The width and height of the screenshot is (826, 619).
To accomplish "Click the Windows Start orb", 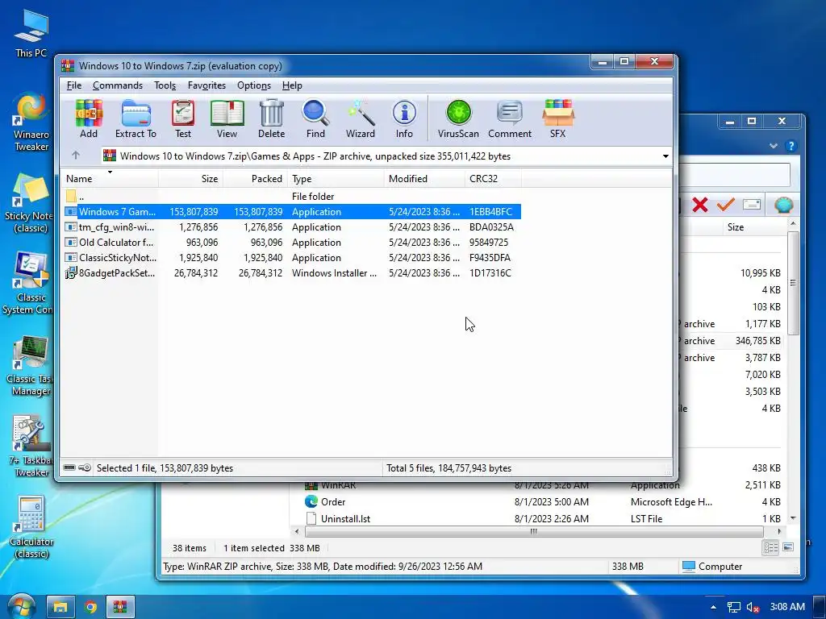I will (x=20, y=606).
